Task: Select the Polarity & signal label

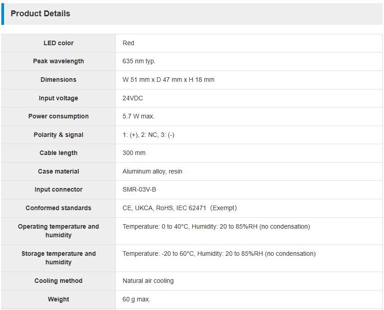Action: (x=58, y=135)
